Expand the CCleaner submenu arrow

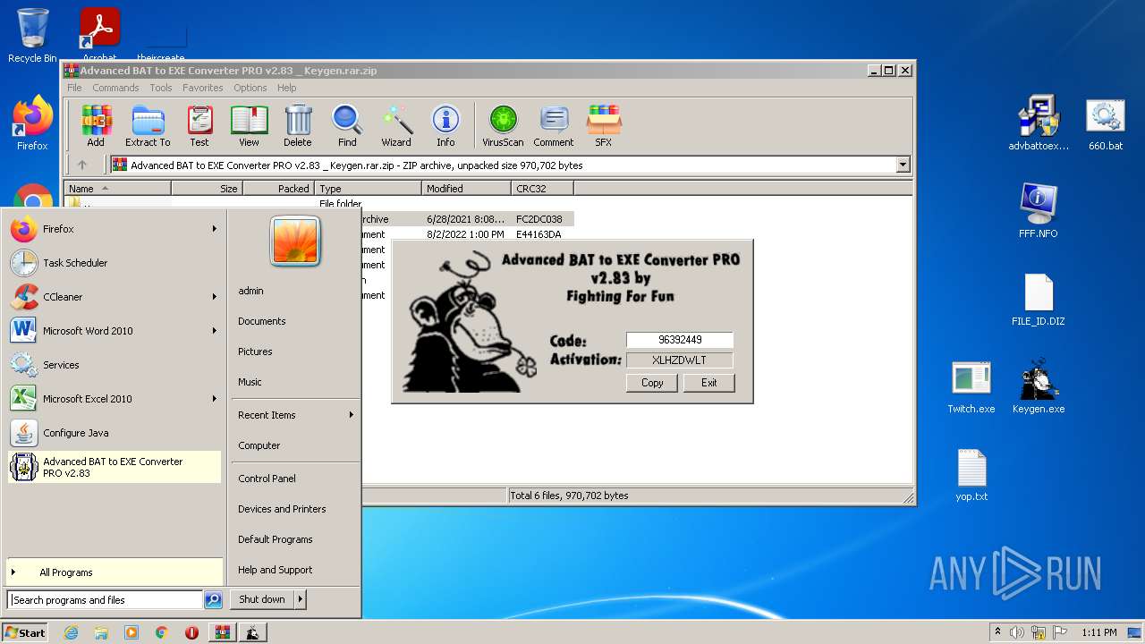(x=214, y=297)
